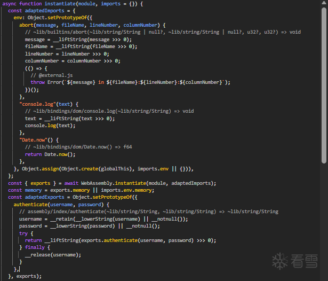
Task: Click 'instantiate' in the async function declaration
Action: (60, 4)
